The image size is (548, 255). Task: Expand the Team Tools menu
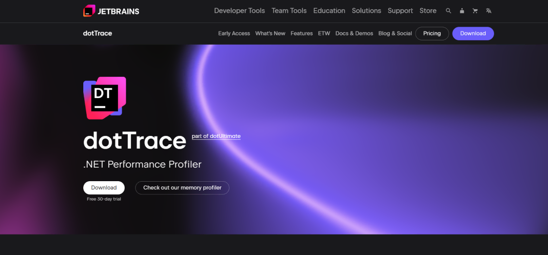pyautogui.click(x=289, y=11)
